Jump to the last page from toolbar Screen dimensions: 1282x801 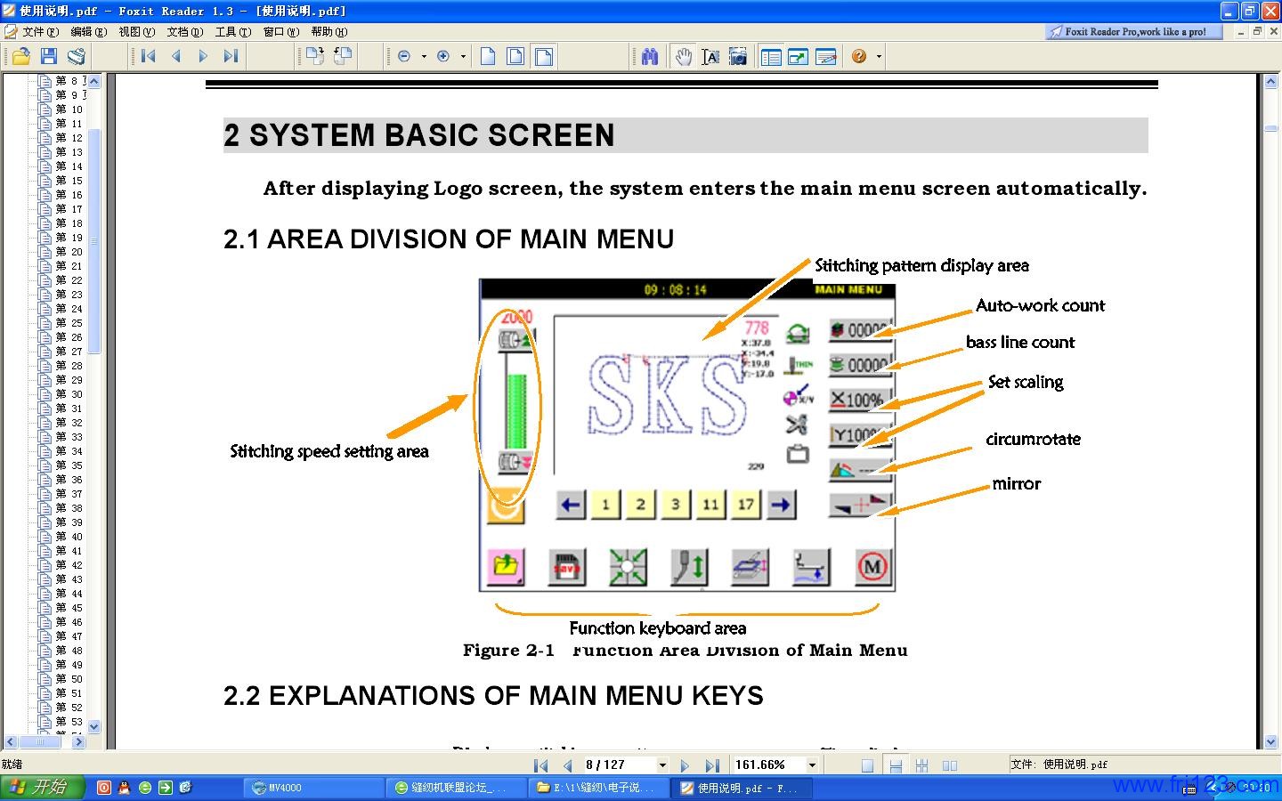tap(231, 56)
